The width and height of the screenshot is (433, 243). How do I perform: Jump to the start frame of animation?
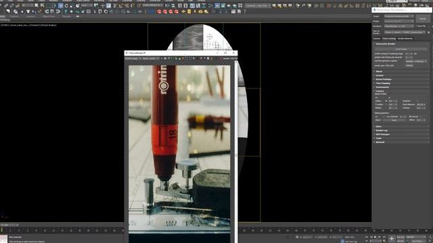tap(367, 237)
